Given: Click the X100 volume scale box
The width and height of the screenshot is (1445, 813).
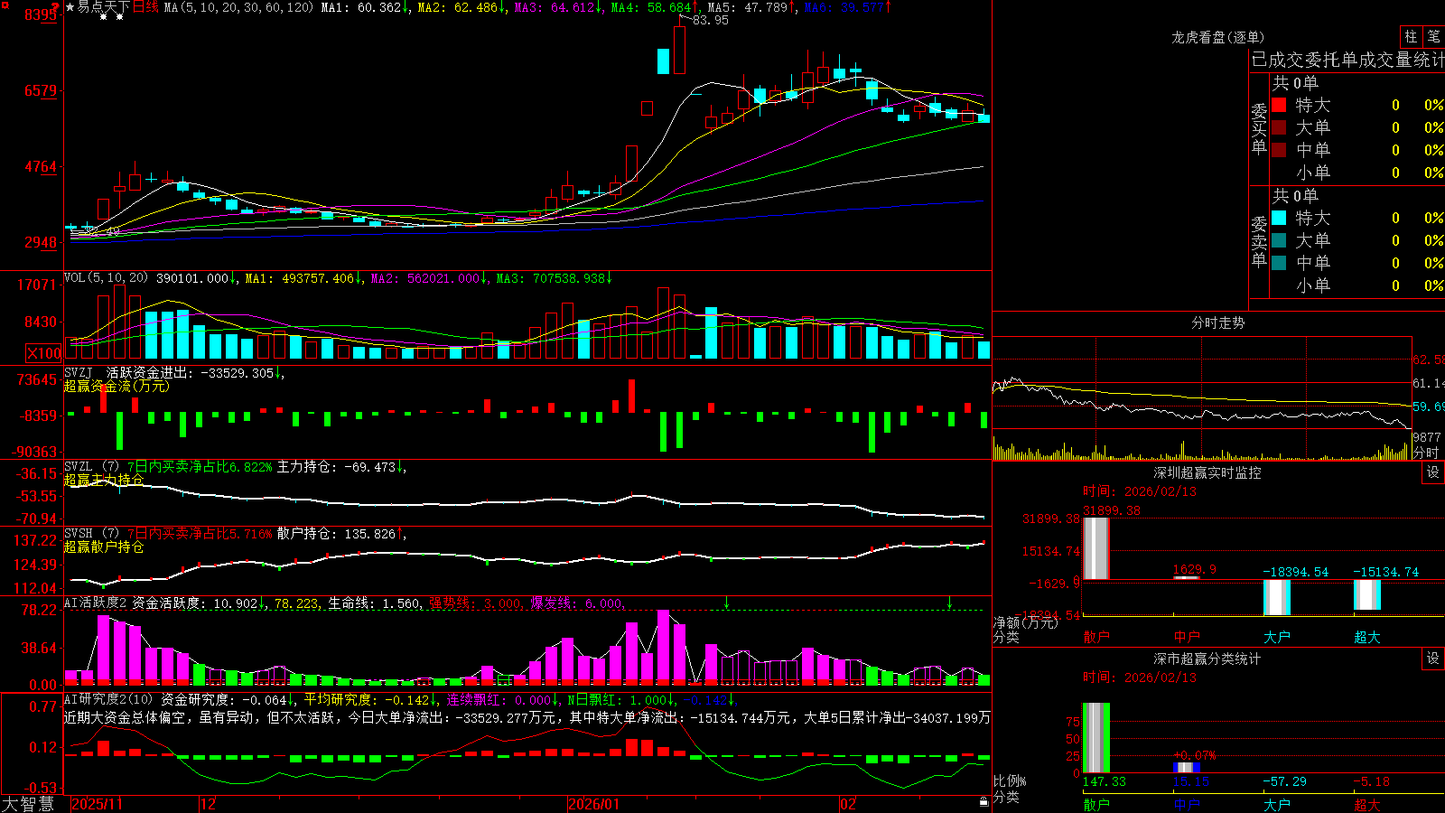Looking at the screenshot, I should [x=44, y=353].
